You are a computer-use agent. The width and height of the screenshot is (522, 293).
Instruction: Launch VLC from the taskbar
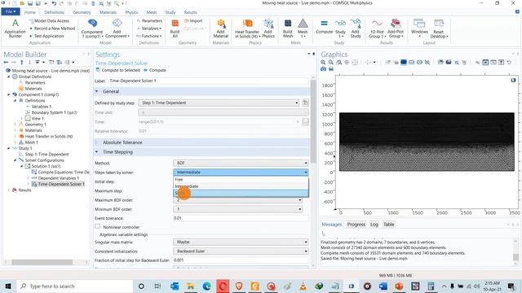point(303,286)
